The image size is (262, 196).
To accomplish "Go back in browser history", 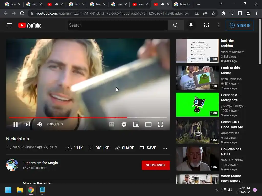I will point(6,13).
